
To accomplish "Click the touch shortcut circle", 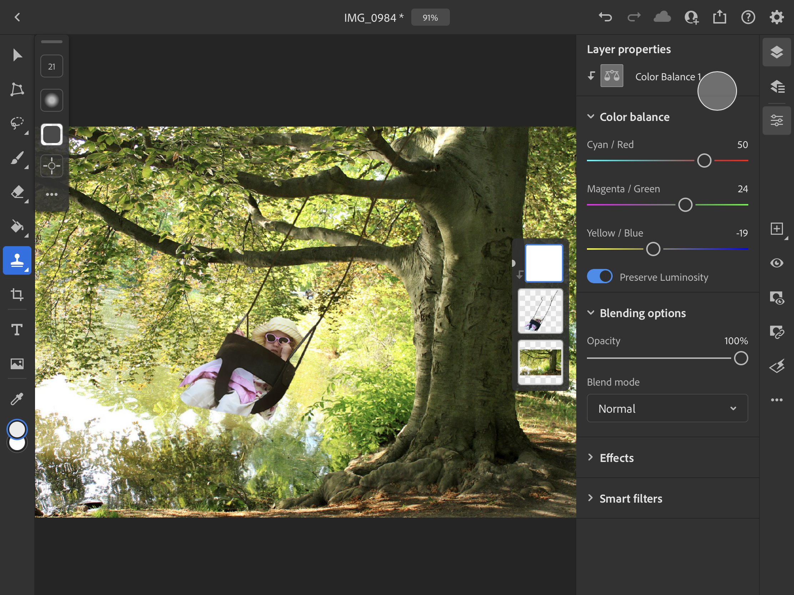I will click(x=717, y=91).
